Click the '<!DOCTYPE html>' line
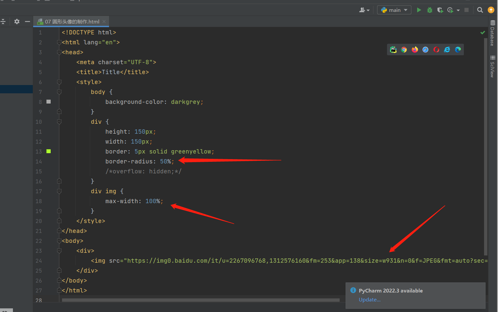This screenshot has width=498, height=312. pos(89,32)
